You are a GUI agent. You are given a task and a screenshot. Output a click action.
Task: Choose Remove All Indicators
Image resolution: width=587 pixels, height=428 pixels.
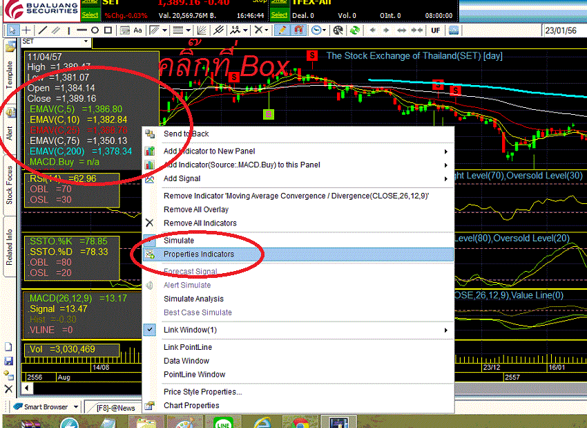[298, 223]
